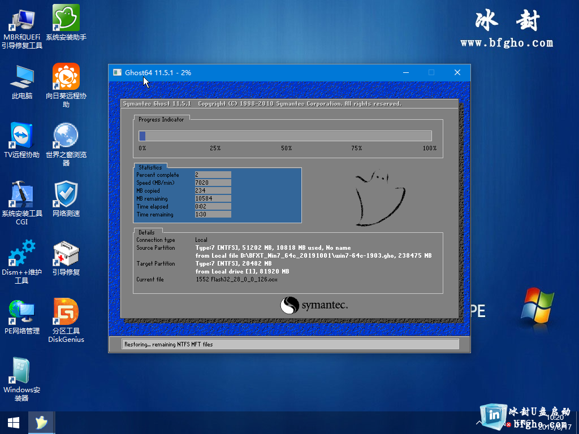The height and width of the screenshot is (434, 579).
Task: Select the 此电脑 desktop icon
Action: point(22,82)
